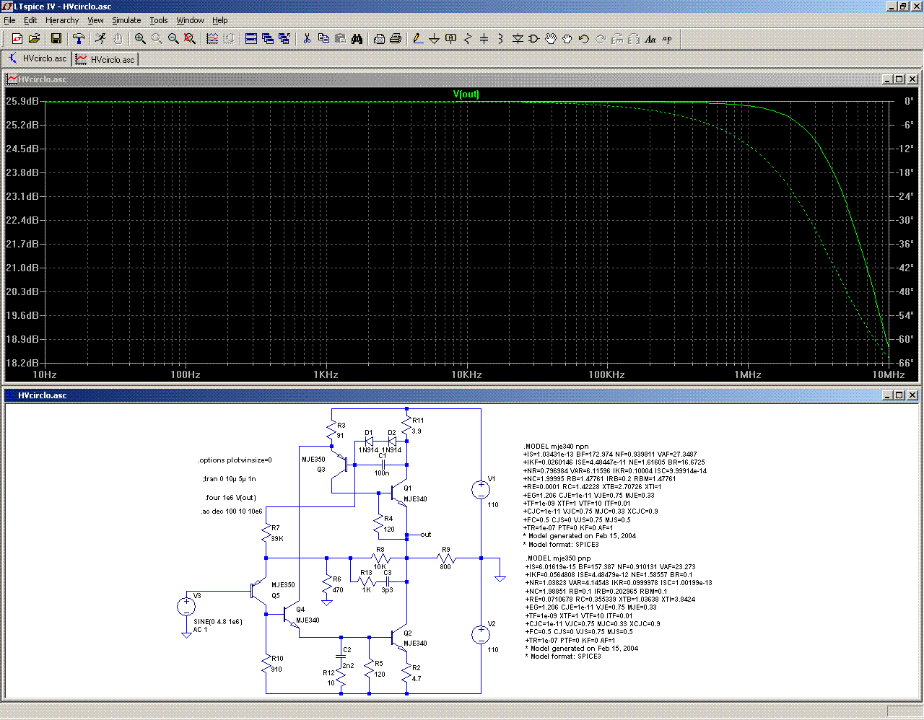The image size is (924, 720).
Task: Switch to the waveform plot HVcirclo.asc tab
Action: click(105, 59)
